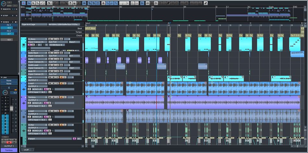Click the Coda marker in the overview ruler
This screenshot has height=153, width=308.
click(x=271, y=7)
